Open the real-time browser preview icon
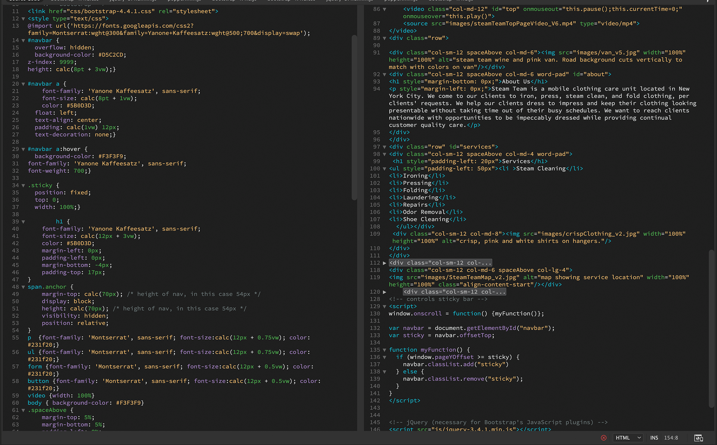This screenshot has width=717, height=445. pos(698,438)
